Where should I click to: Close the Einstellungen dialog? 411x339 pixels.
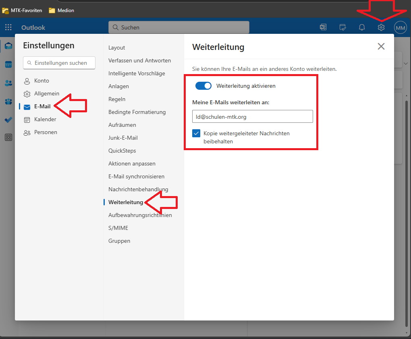coord(381,46)
